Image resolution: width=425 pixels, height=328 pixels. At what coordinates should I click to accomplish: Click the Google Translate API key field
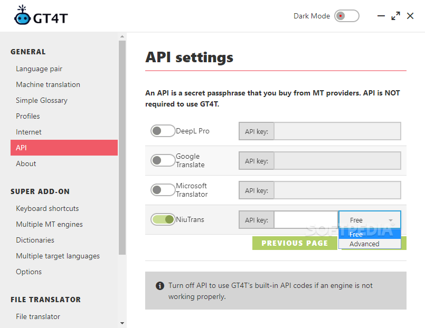click(337, 161)
